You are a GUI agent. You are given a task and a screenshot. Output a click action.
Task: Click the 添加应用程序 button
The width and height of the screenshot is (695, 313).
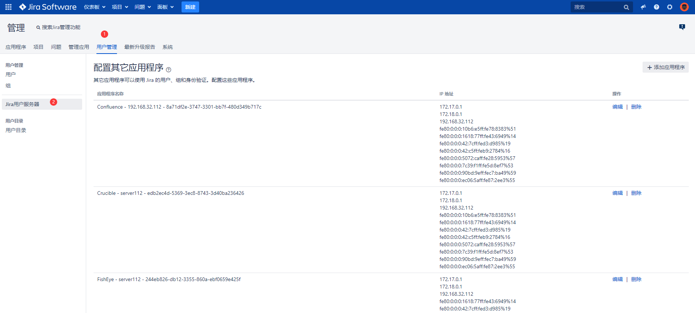pos(666,67)
